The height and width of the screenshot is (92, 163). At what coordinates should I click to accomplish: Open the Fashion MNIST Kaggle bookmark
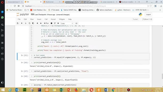[x=69, y=10]
